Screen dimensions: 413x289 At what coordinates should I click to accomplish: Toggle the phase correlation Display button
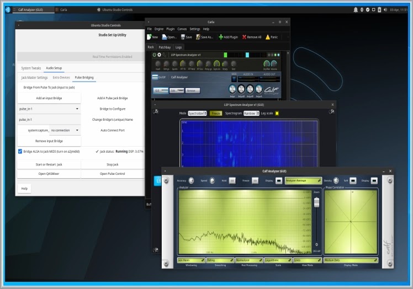click(x=374, y=180)
